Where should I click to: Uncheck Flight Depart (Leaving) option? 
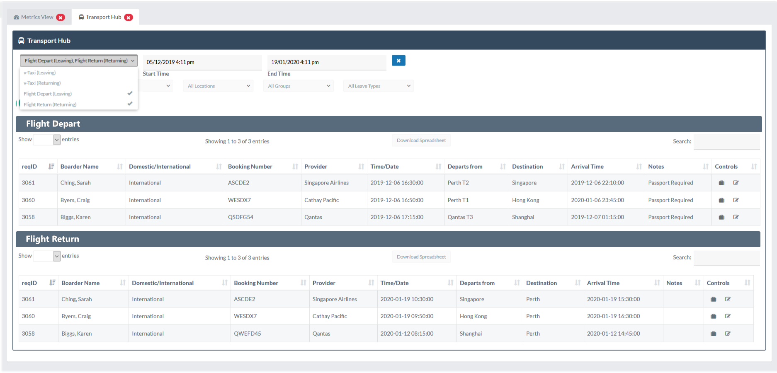point(78,94)
